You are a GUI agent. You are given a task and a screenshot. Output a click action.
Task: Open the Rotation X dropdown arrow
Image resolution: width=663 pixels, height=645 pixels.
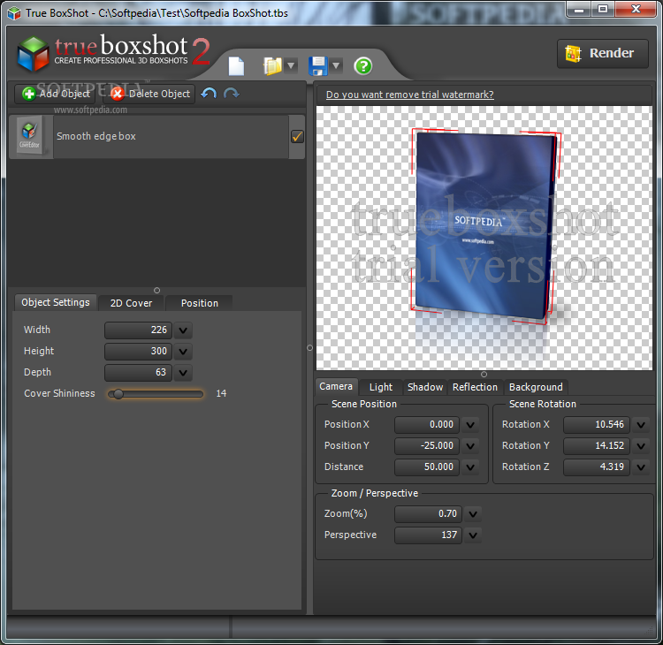point(641,425)
